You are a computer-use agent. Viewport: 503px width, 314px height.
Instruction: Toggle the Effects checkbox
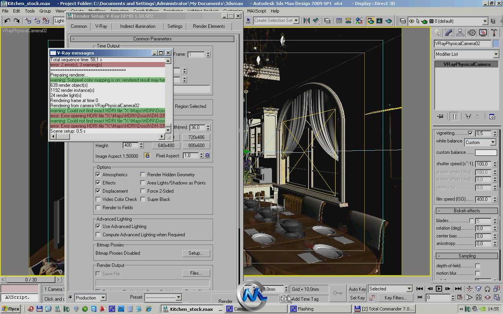[x=98, y=183]
